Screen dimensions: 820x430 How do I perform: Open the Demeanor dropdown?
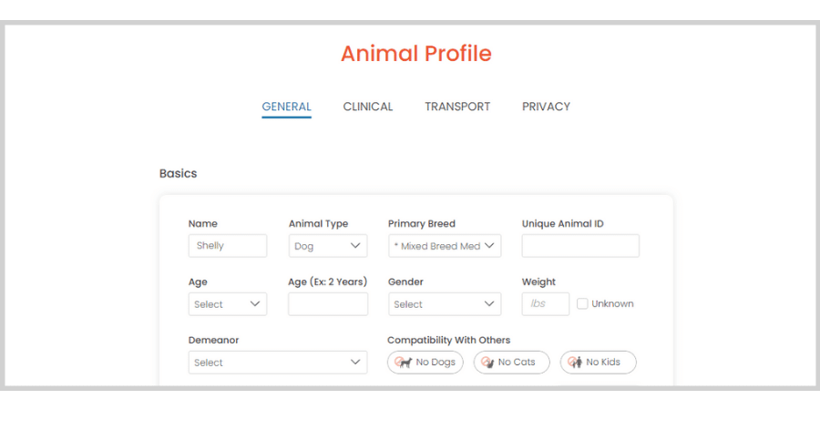pos(278,362)
